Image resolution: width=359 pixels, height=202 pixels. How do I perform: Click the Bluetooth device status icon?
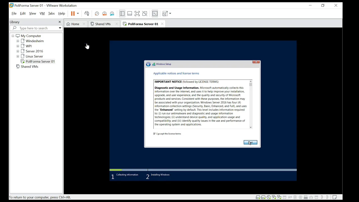(x=295, y=197)
